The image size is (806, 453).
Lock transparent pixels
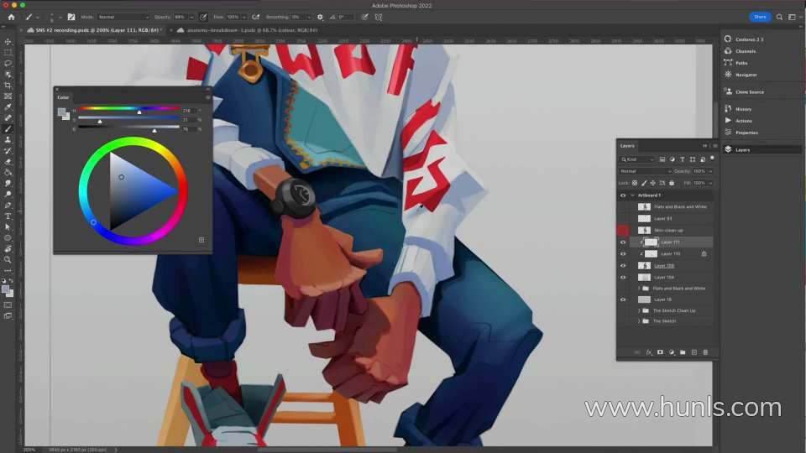point(635,183)
